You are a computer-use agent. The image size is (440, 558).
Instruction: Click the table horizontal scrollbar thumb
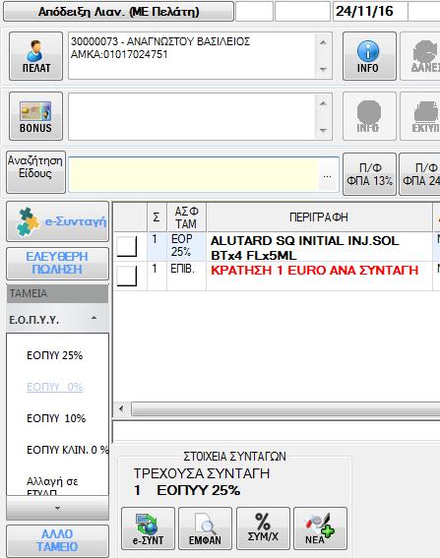[285, 408]
